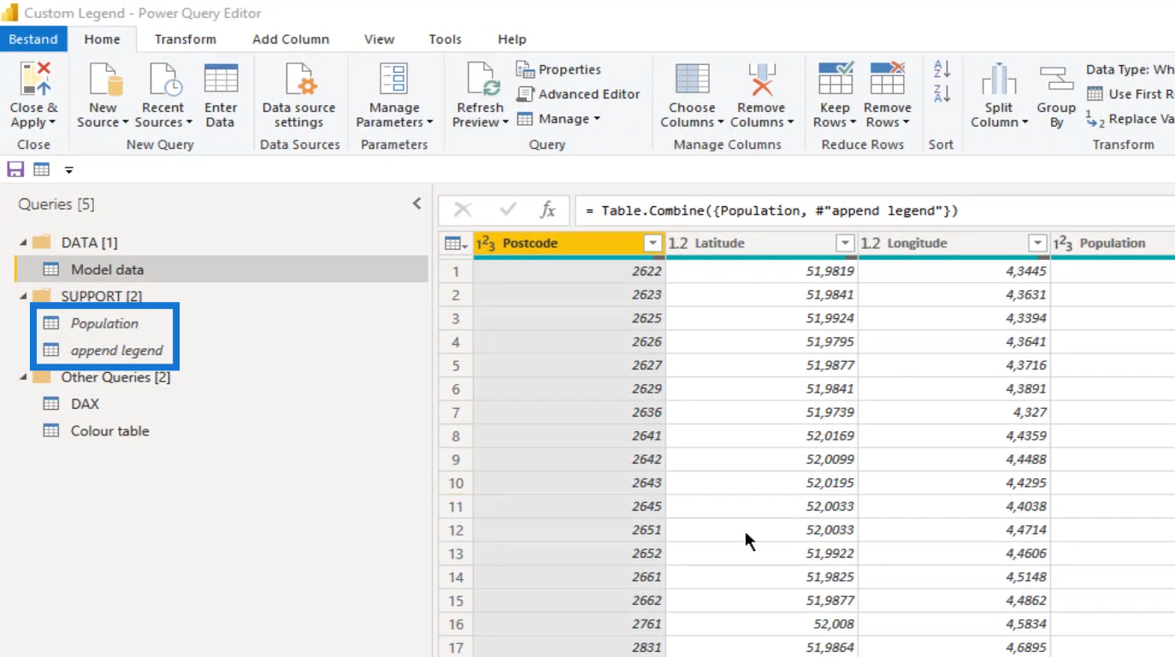Click Postcode cell 2831
This screenshot has height=657, width=1175.
pos(570,648)
